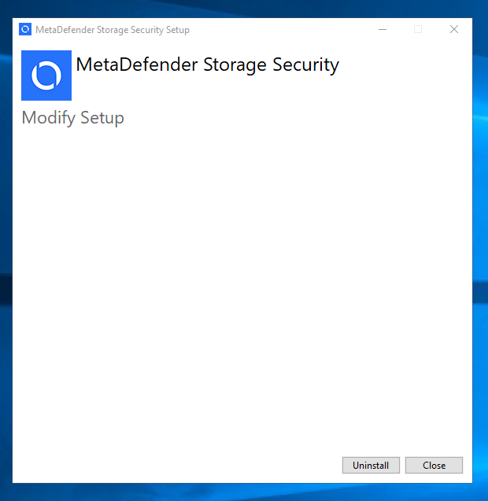Uninstall MetaDefender Storage Security
488x501 pixels.
click(371, 466)
